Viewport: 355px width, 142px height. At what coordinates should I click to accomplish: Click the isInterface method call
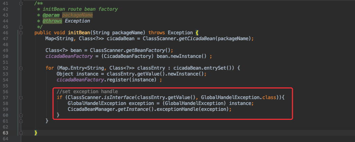tap(118, 98)
